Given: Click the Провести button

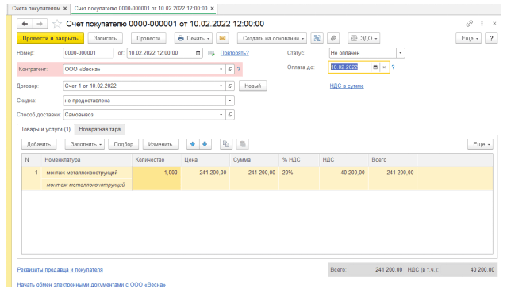Looking at the screenshot, I should [148, 38].
